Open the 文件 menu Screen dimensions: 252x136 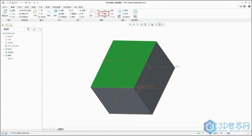5,7
